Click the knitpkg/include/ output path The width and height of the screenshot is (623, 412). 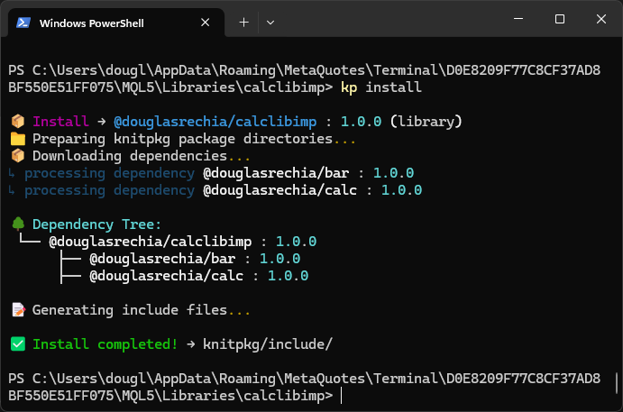(x=268, y=343)
